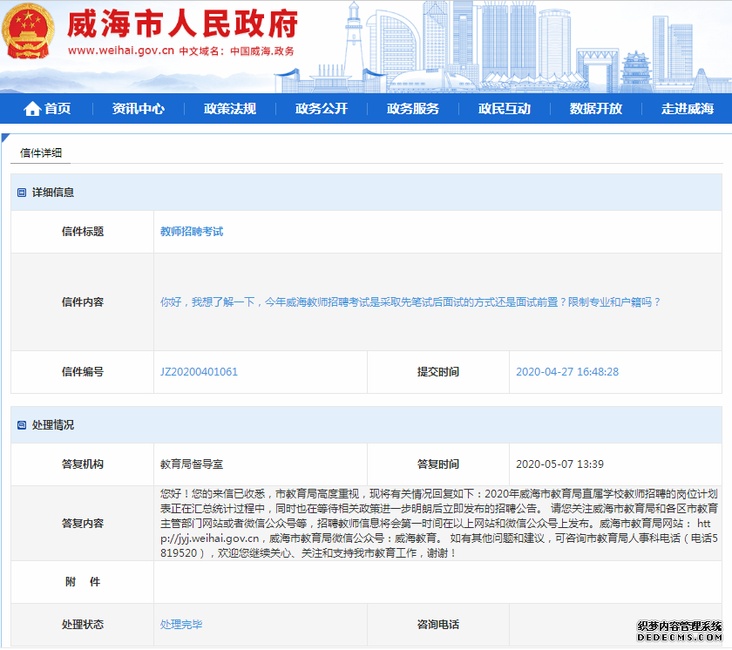Click the letter content question text
This screenshot has width=732, height=650.
pyautogui.click(x=410, y=302)
